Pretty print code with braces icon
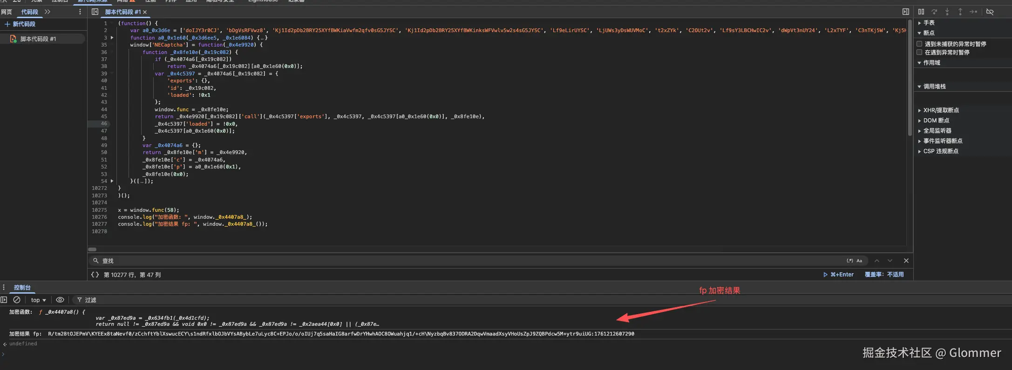This screenshot has height=370, width=1012. [95, 275]
